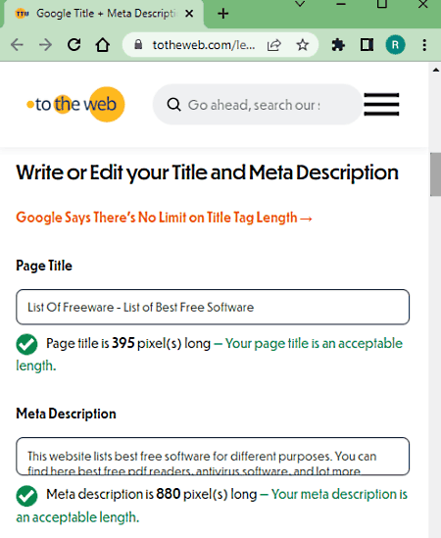Focus the site search field

tap(258, 104)
